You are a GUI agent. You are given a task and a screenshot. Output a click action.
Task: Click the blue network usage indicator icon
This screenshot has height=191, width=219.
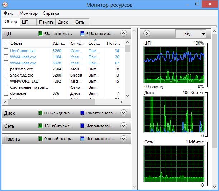(x=83, y=126)
